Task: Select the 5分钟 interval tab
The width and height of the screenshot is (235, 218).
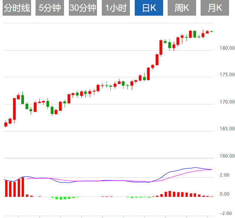Action: pyautogui.click(x=50, y=8)
